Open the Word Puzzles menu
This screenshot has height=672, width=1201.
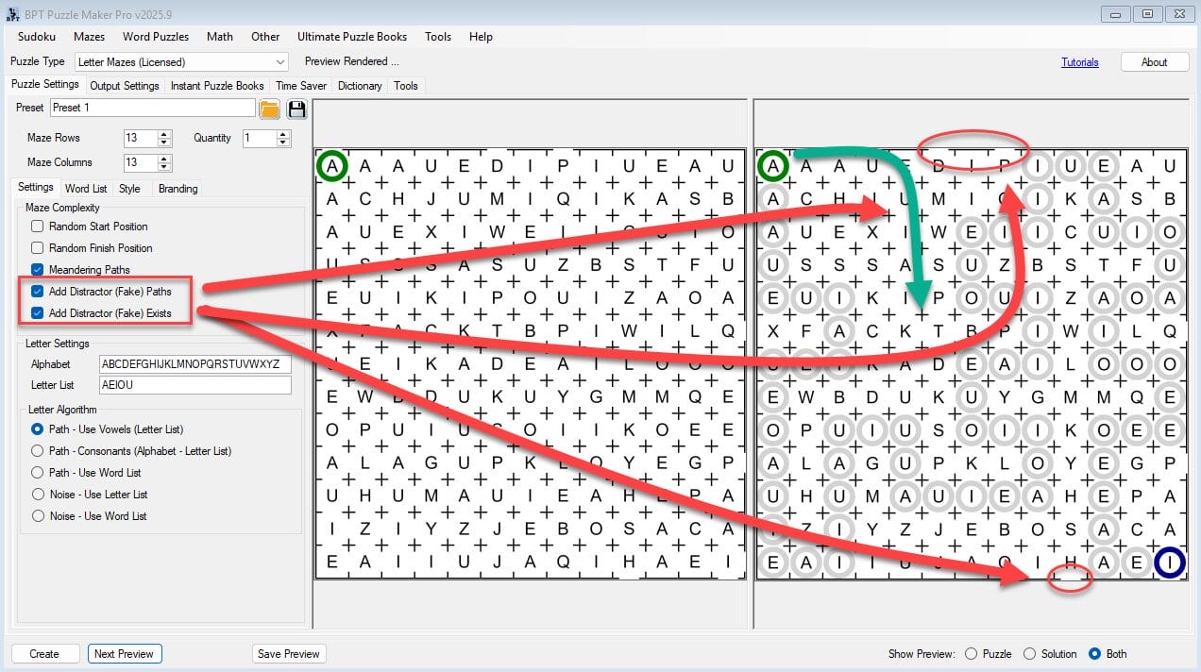[156, 37]
